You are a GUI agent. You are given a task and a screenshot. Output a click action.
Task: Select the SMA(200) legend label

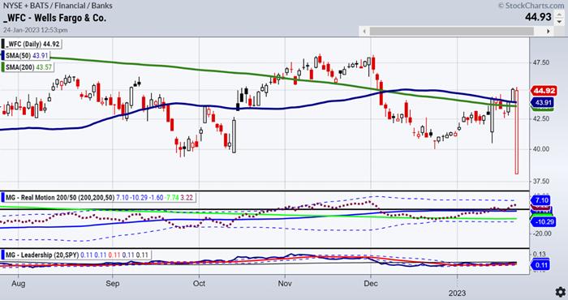[x=28, y=67]
